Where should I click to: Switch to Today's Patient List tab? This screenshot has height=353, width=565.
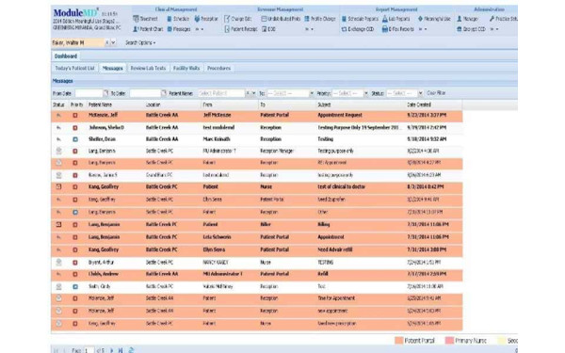[74, 68]
